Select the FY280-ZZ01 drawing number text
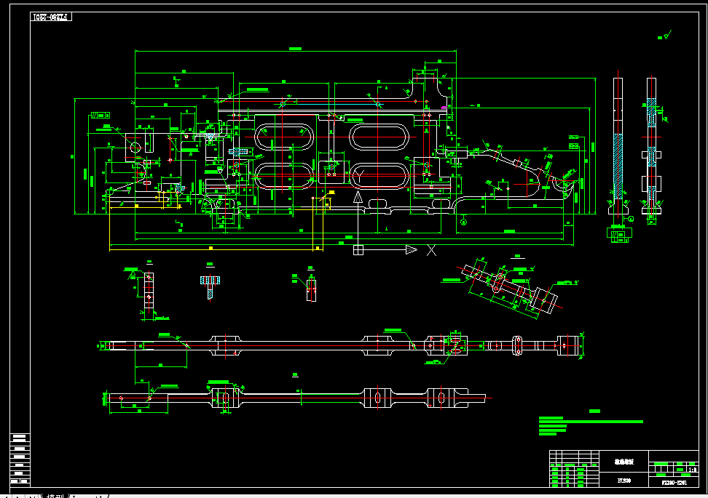708x498 pixels. point(674,483)
